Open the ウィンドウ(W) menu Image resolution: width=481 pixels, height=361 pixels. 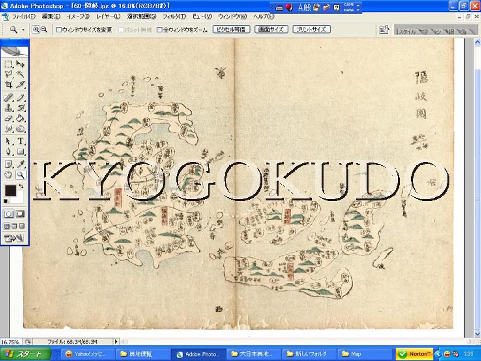(232, 16)
